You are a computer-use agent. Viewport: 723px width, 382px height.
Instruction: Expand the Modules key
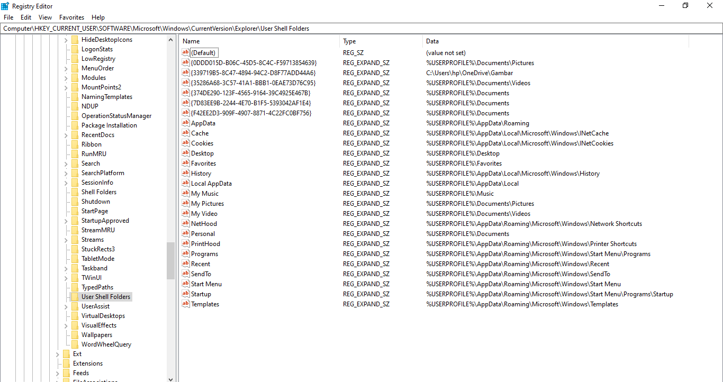(x=66, y=78)
